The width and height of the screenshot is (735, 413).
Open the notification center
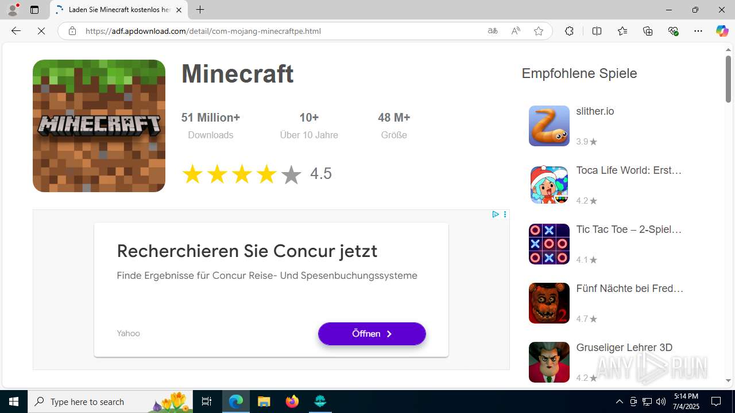click(x=716, y=402)
